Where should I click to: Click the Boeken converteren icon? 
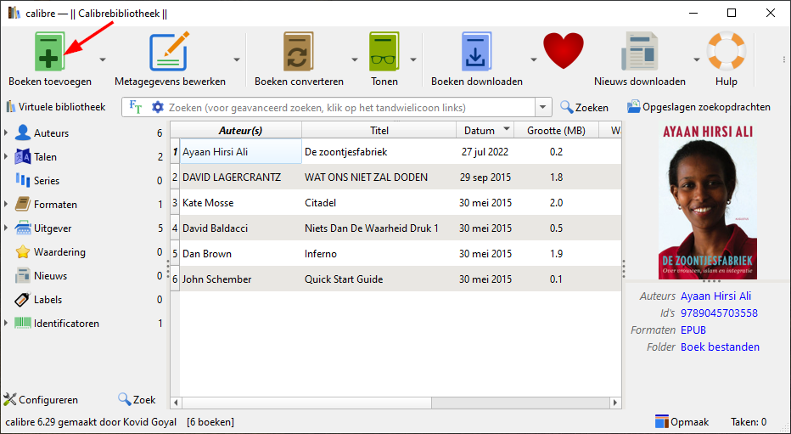tap(299, 53)
